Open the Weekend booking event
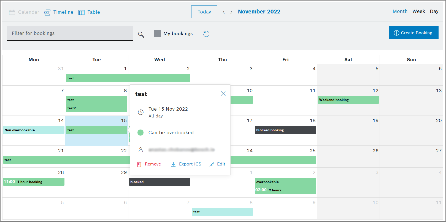 [348, 100]
